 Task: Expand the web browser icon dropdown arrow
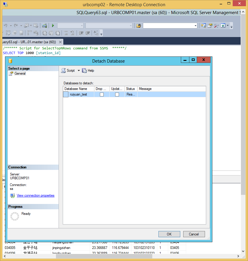(227, 26)
